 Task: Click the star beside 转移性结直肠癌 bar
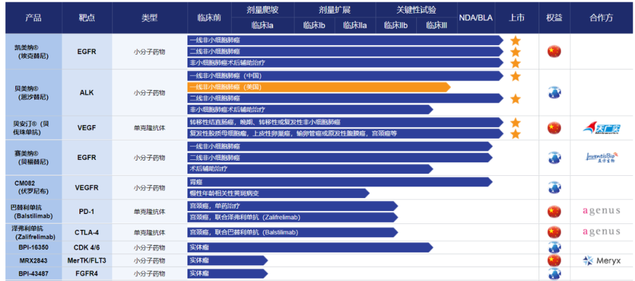point(515,122)
